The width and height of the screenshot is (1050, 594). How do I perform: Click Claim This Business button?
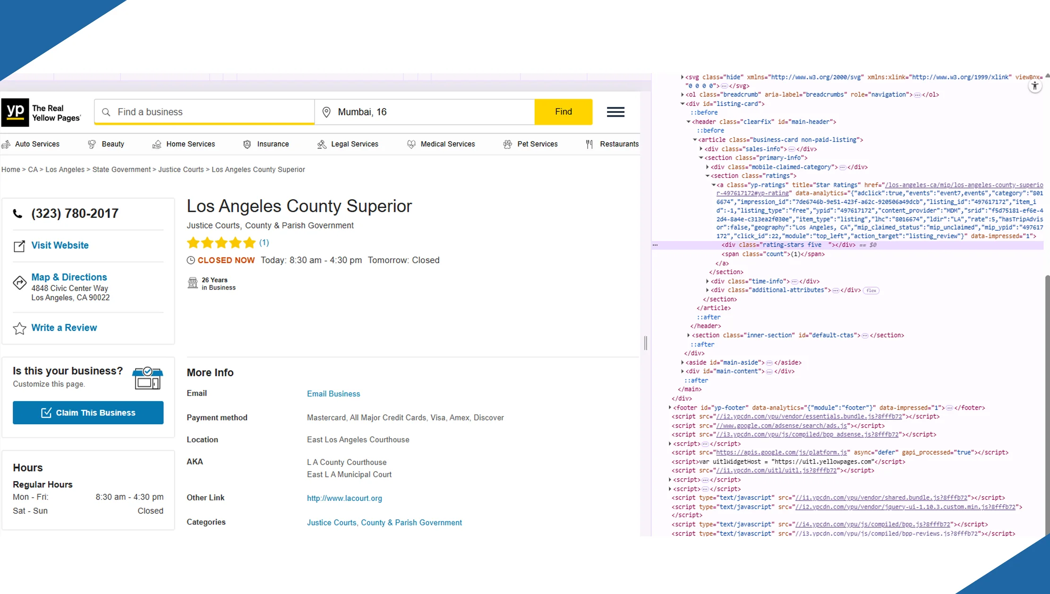tap(88, 413)
